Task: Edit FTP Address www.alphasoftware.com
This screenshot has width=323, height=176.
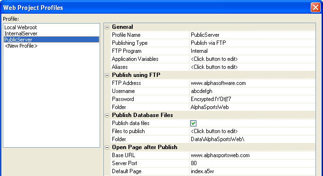Action: coord(252,83)
